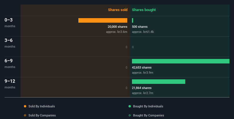This screenshot has height=119, width=234.
Task: Click the sold zero in 3–6 months row
Action: 127,47
